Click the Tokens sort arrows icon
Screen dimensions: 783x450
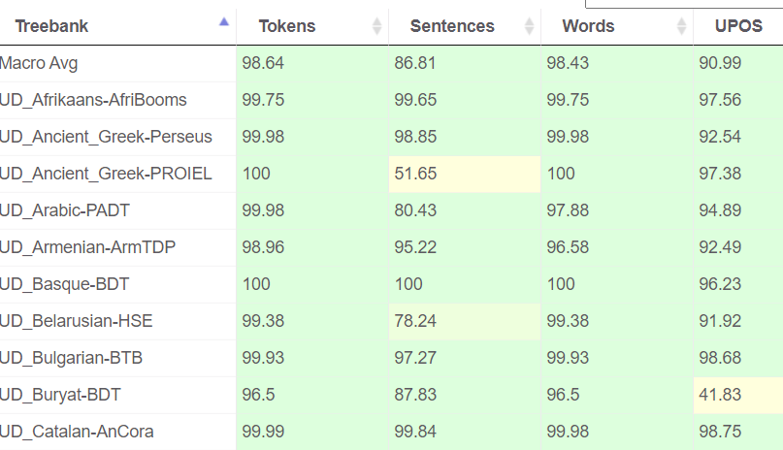point(377,26)
